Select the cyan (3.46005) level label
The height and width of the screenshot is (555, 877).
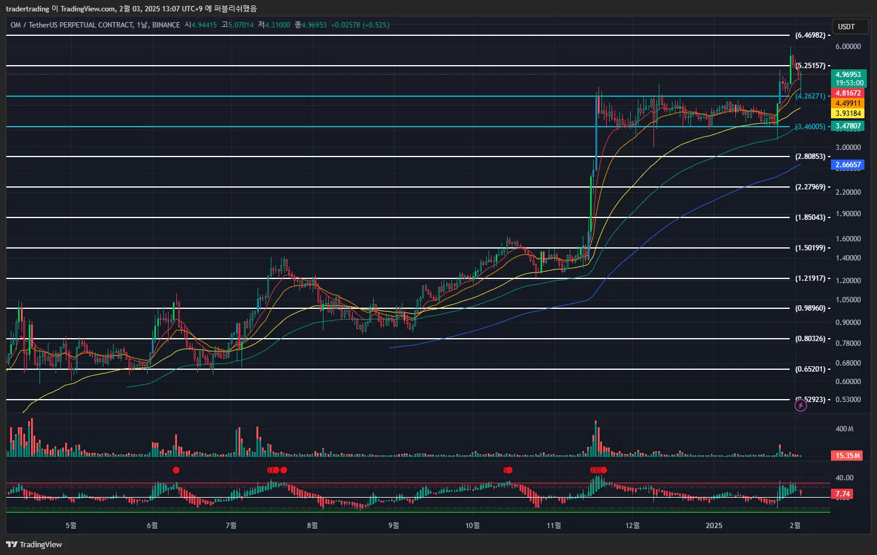click(x=810, y=127)
